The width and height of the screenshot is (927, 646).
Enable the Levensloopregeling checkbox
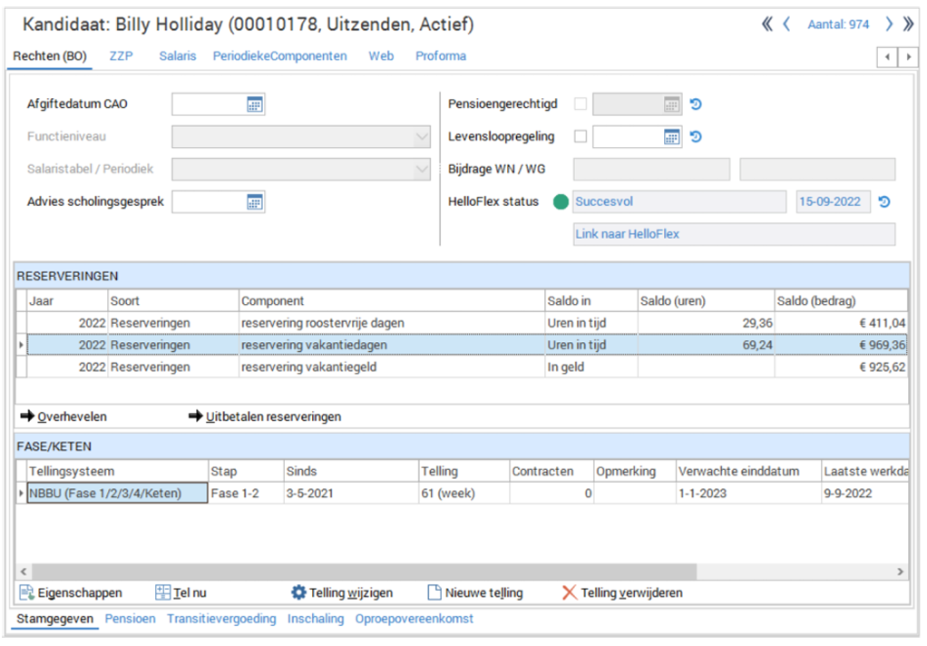click(581, 137)
